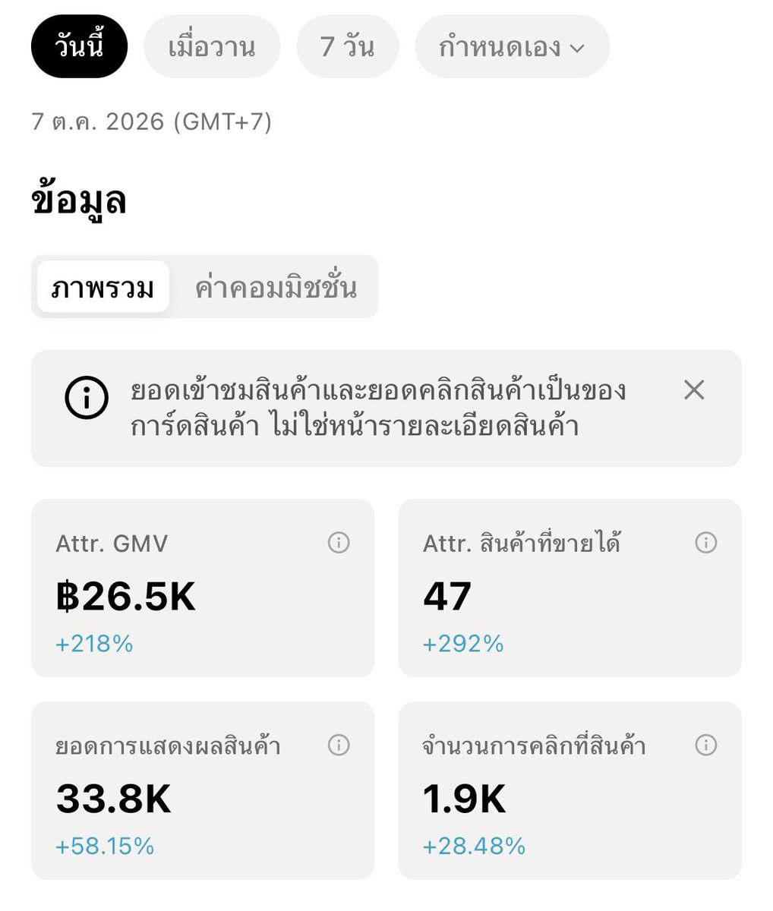The image size is (773, 911).
Task: Switch date range to เมื่อวาน
Action: (x=212, y=47)
